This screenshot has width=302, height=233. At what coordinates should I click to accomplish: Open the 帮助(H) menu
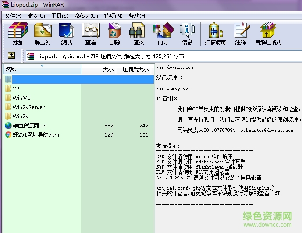138,16
